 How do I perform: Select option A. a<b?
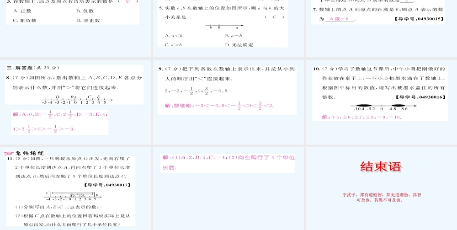174,36
